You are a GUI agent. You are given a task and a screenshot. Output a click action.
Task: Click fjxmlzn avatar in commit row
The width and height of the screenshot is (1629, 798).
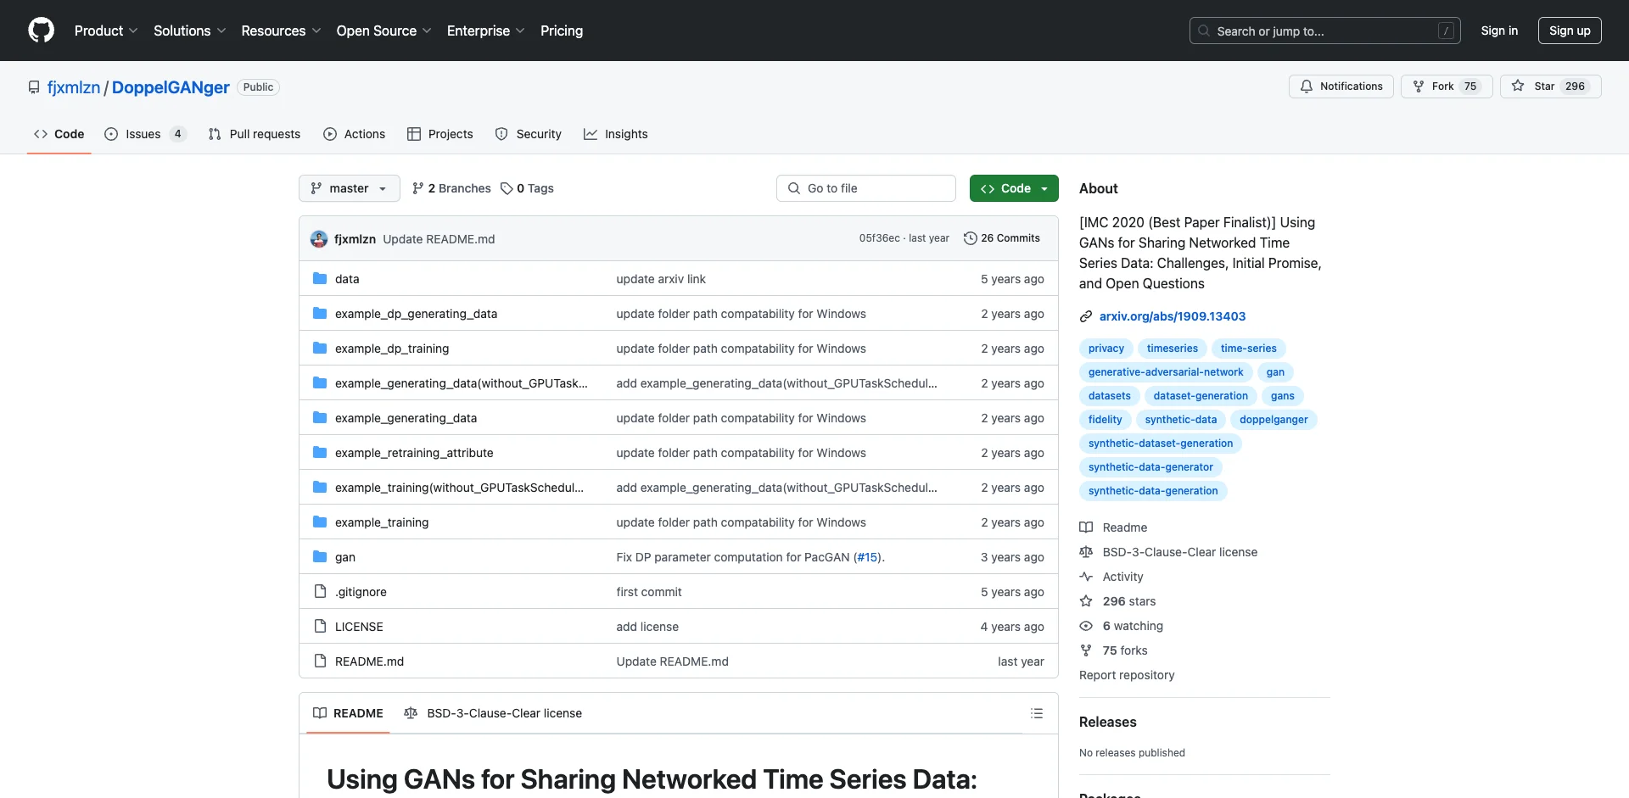pyautogui.click(x=319, y=239)
